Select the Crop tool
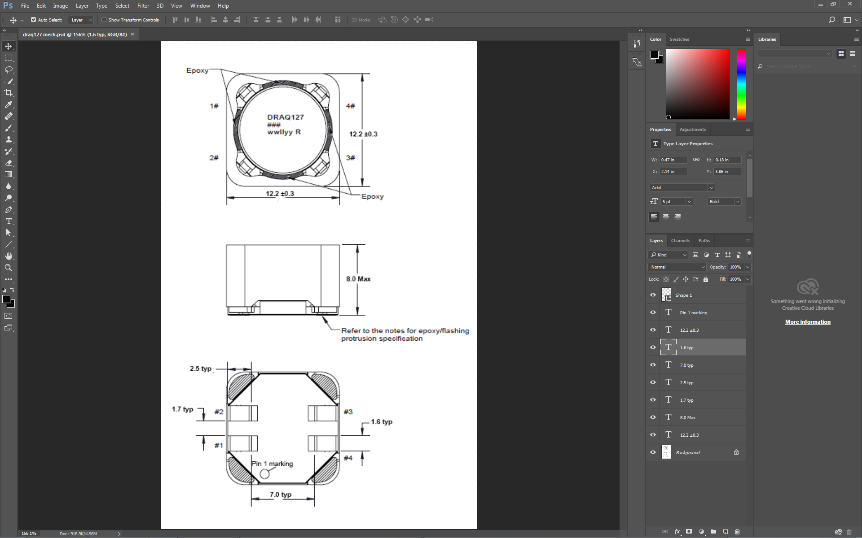Image resolution: width=862 pixels, height=538 pixels. tap(9, 93)
